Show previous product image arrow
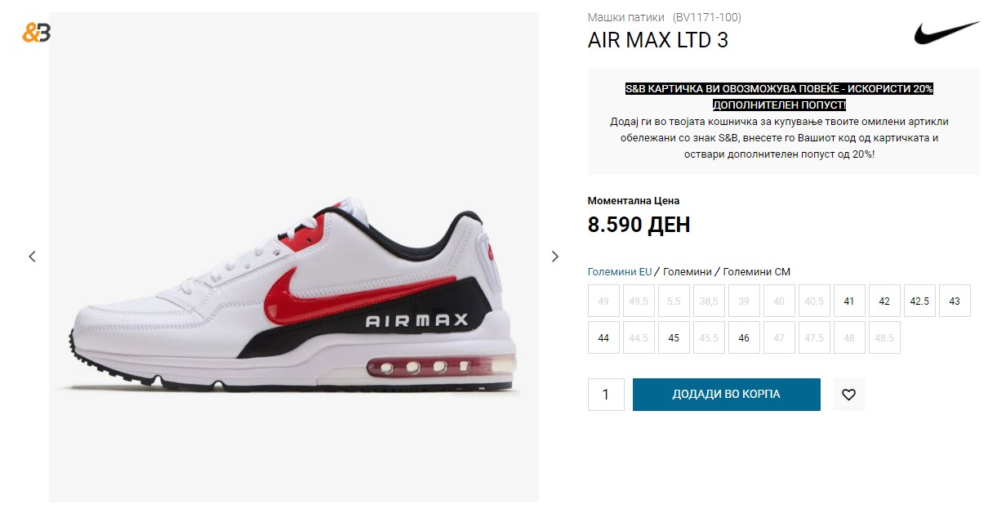 tap(32, 257)
